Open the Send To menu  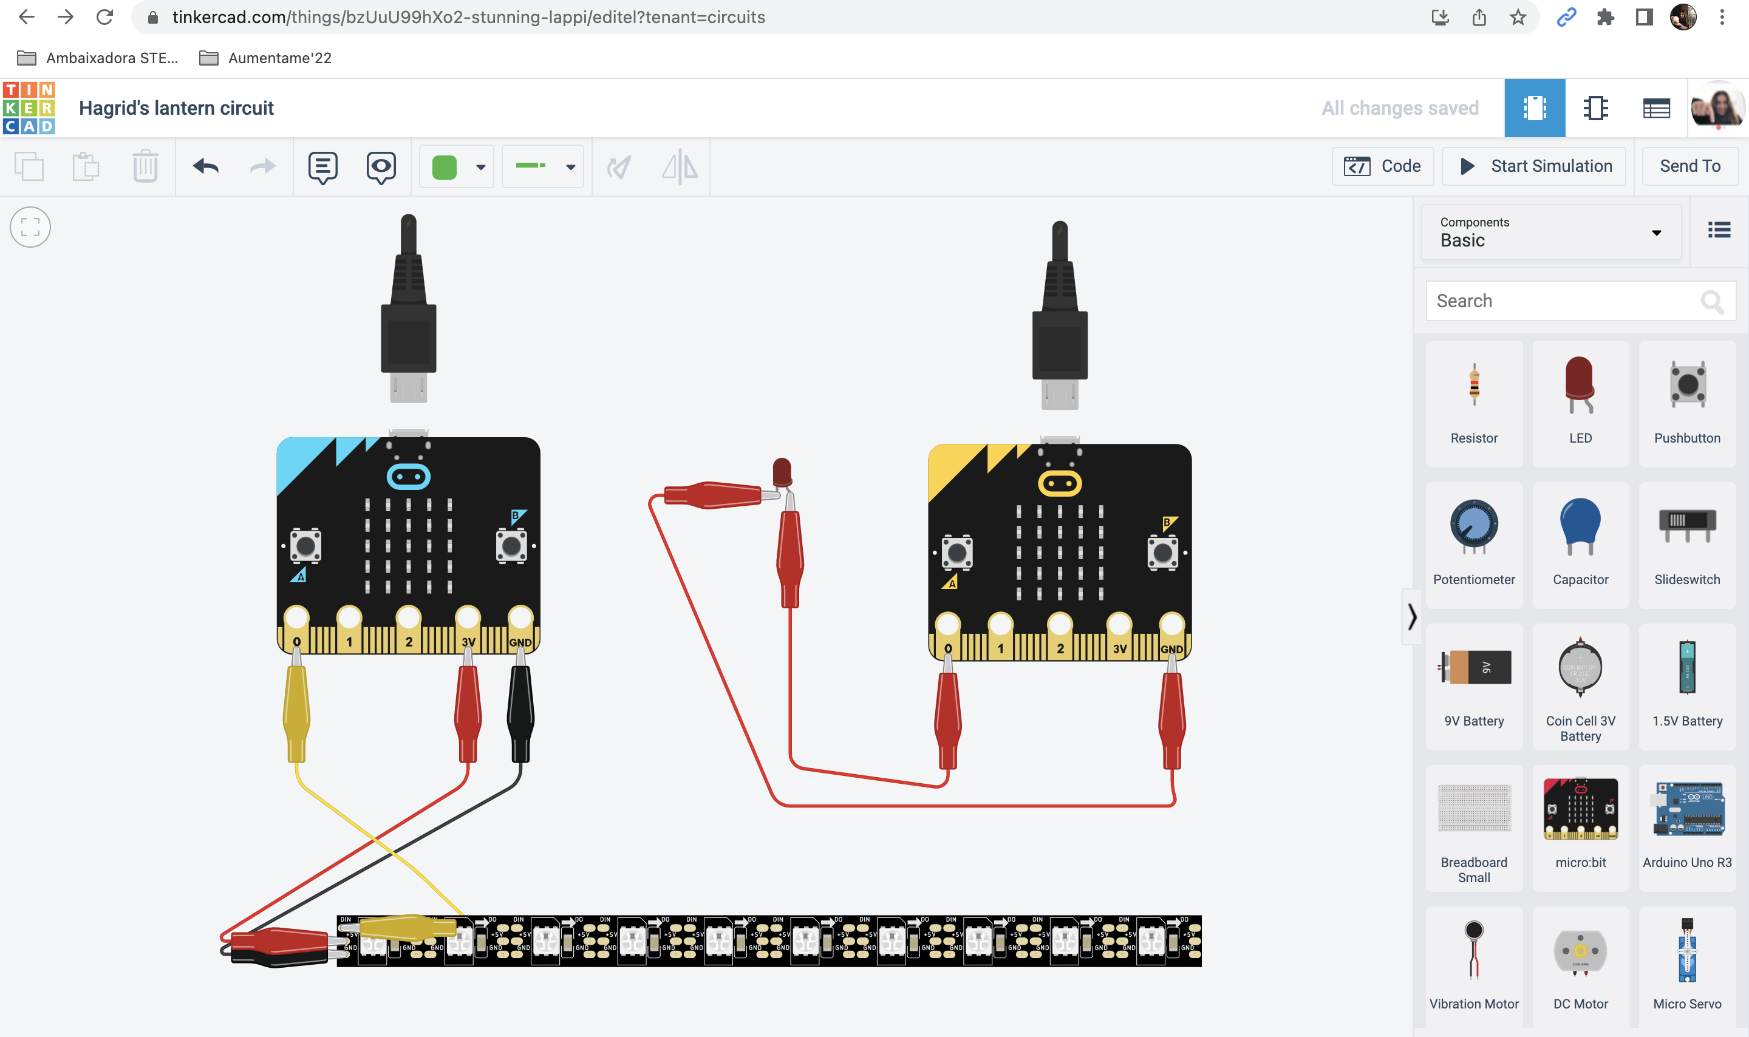(x=1689, y=166)
